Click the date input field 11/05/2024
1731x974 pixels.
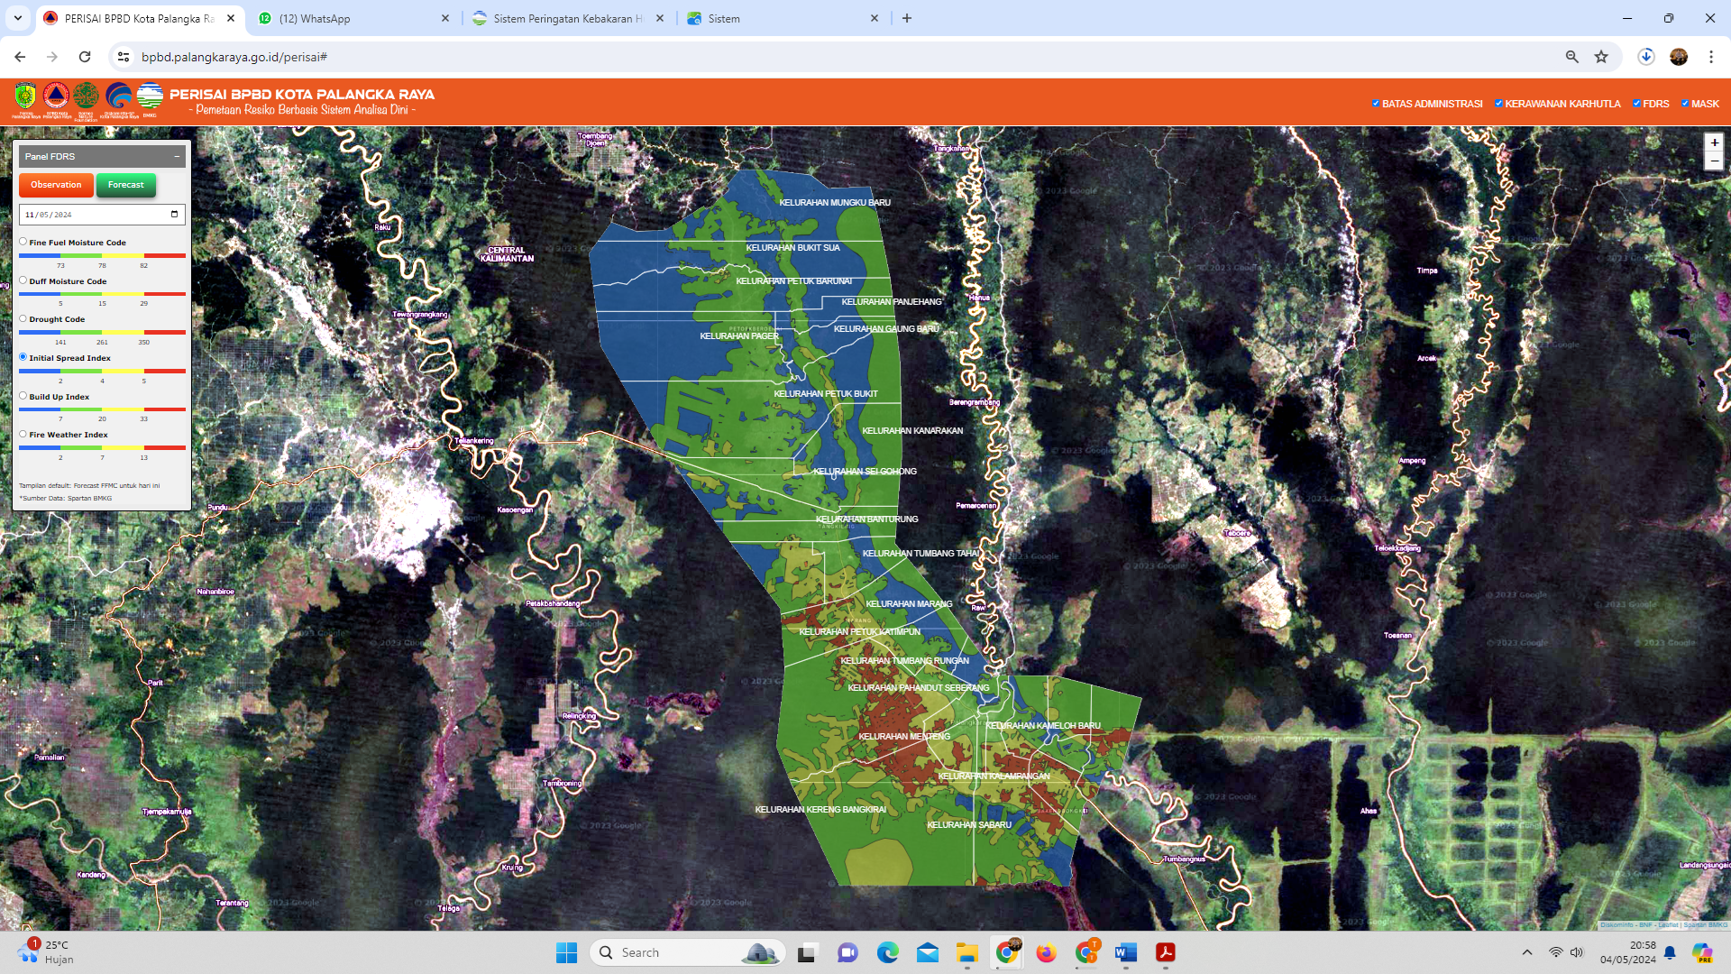pos(102,215)
